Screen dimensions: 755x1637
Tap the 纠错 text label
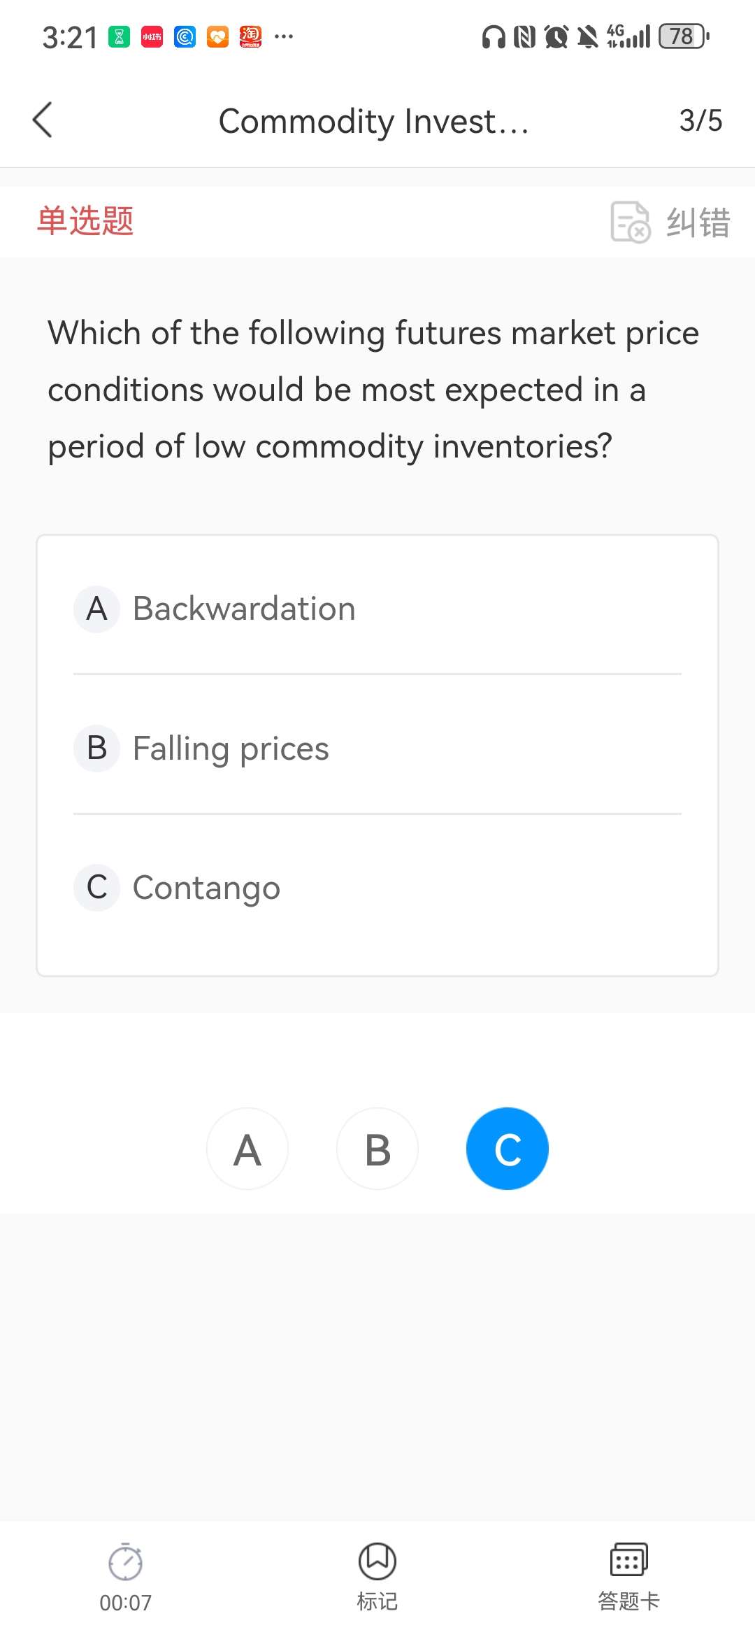click(x=698, y=222)
